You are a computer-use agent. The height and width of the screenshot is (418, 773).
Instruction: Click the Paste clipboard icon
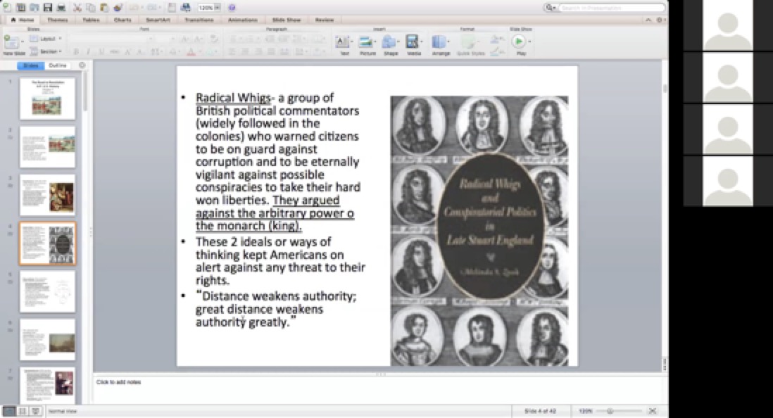coord(104,8)
